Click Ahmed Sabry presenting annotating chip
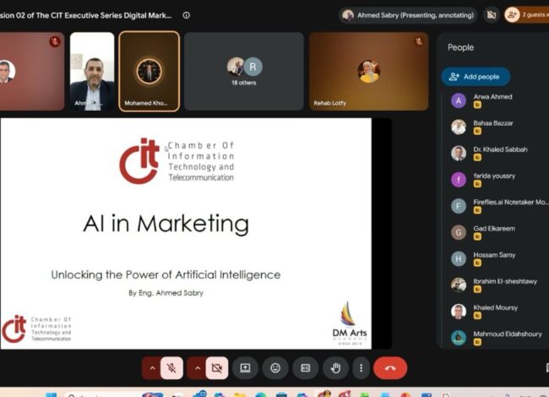This screenshot has width=549, height=397. coord(408,15)
